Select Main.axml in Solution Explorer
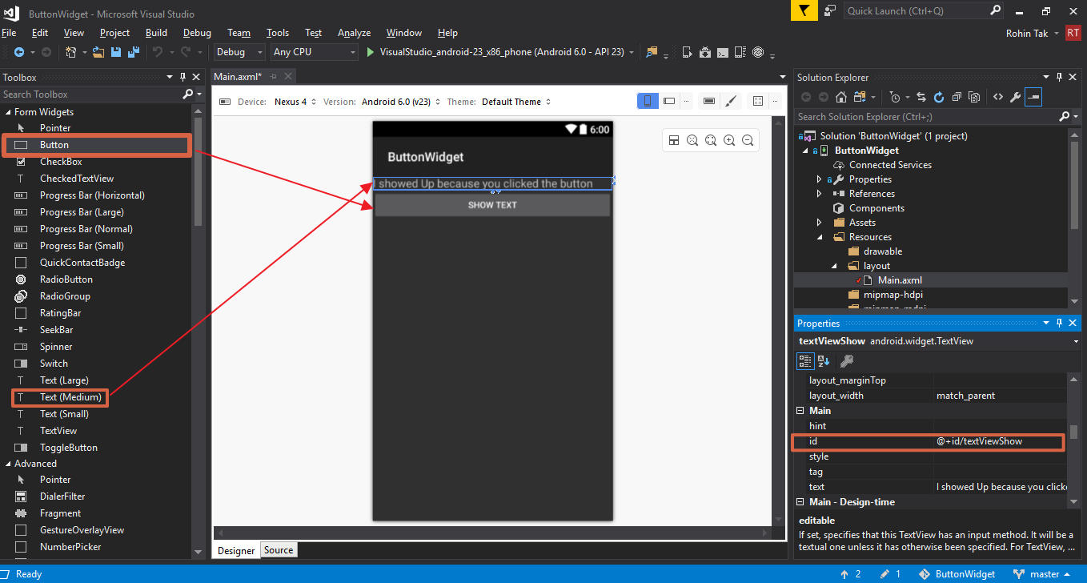Viewport: 1087px width, 583px height. [900, 280]
